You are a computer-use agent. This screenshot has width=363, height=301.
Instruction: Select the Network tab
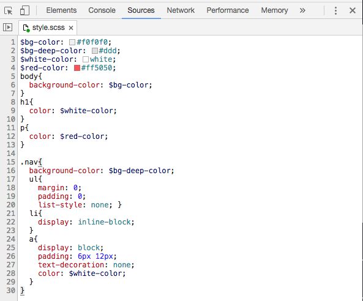pyautogui.click(x=181, y=10)
